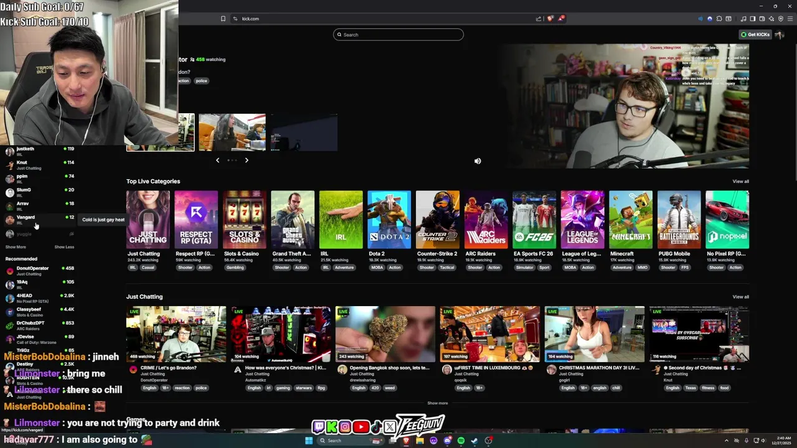Open 4HEAD in Recommended list
This screenshot has height=448, width=797.
pyautogui.click(x=39, y=298)
